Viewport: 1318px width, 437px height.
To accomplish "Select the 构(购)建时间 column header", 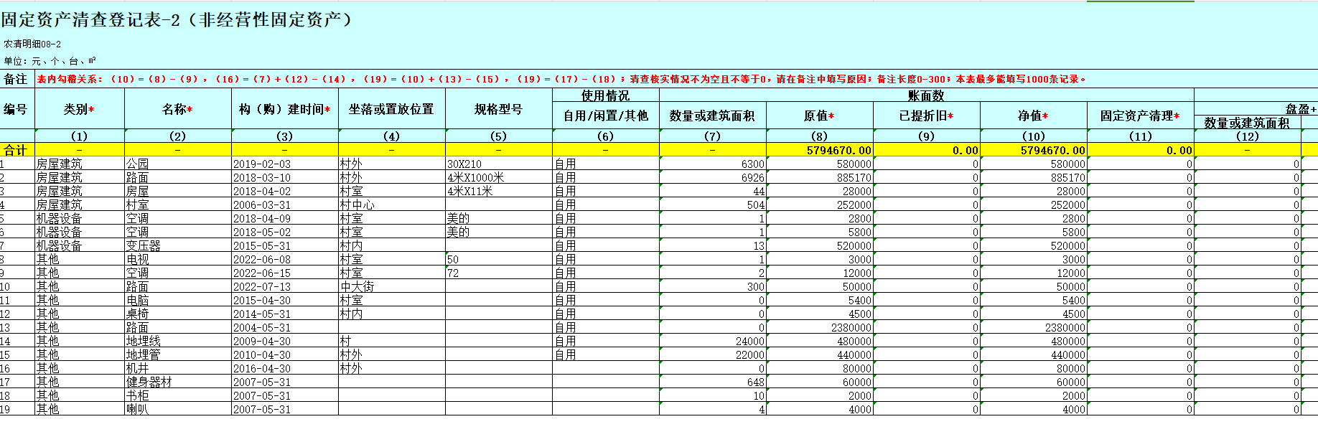I will pos(284,109).
